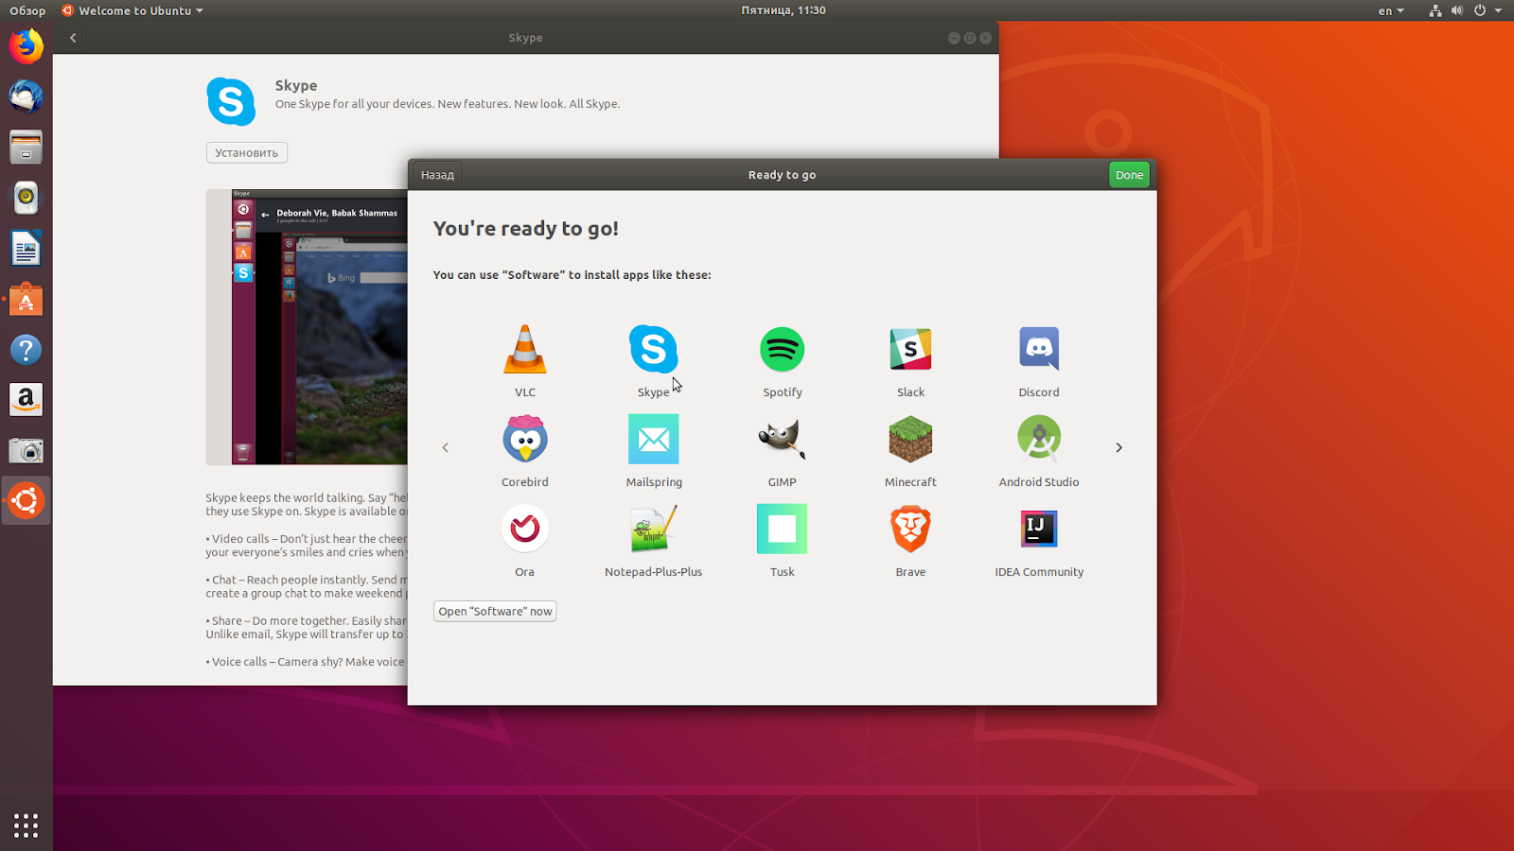
Task: Open the en keyboard layout menu
Action: pos(1390,10)
